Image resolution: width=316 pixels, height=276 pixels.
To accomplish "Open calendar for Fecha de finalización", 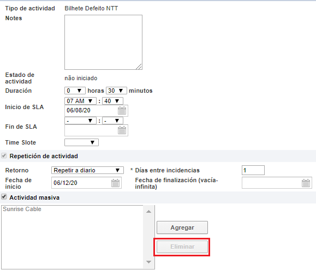I will pos(306,183).
